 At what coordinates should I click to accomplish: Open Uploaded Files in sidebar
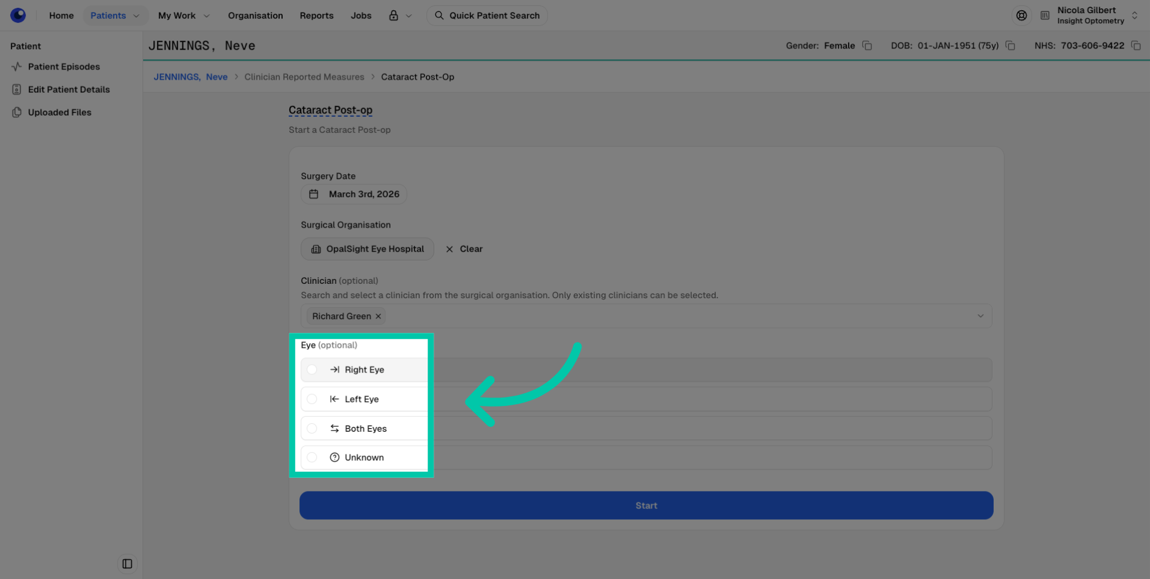point(59,112)
